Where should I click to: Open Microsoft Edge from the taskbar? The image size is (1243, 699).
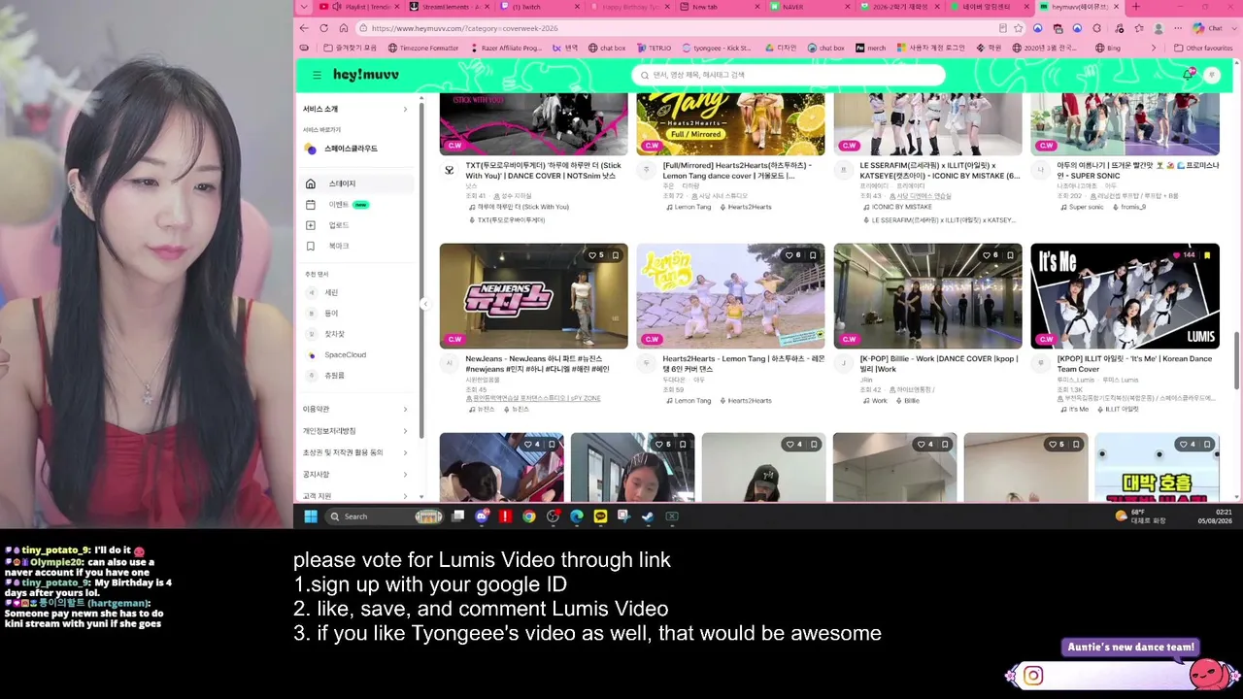577,516
